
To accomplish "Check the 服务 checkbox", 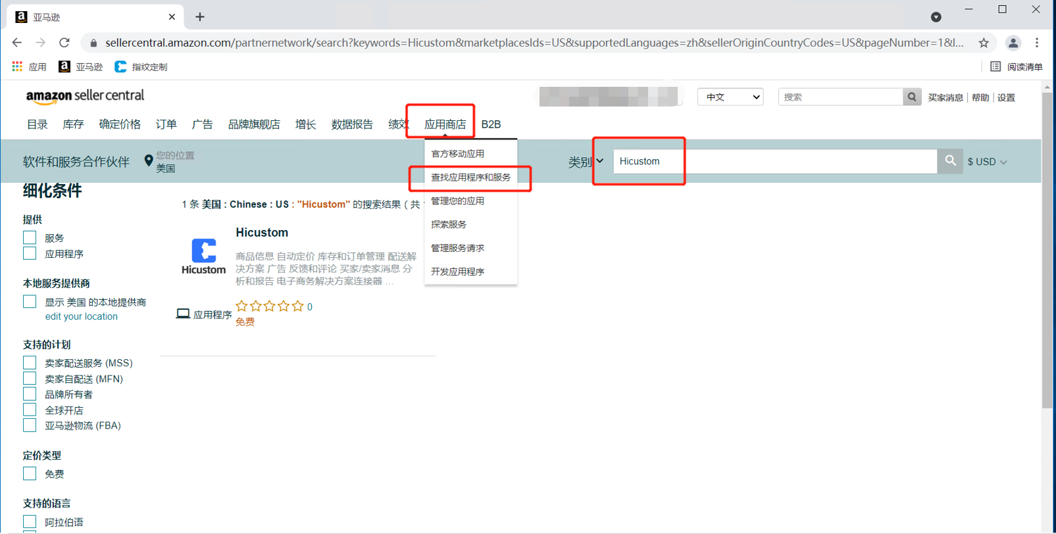I will pos(30,237).
